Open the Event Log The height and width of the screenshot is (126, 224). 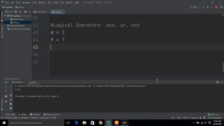click(x=213, y=114)
